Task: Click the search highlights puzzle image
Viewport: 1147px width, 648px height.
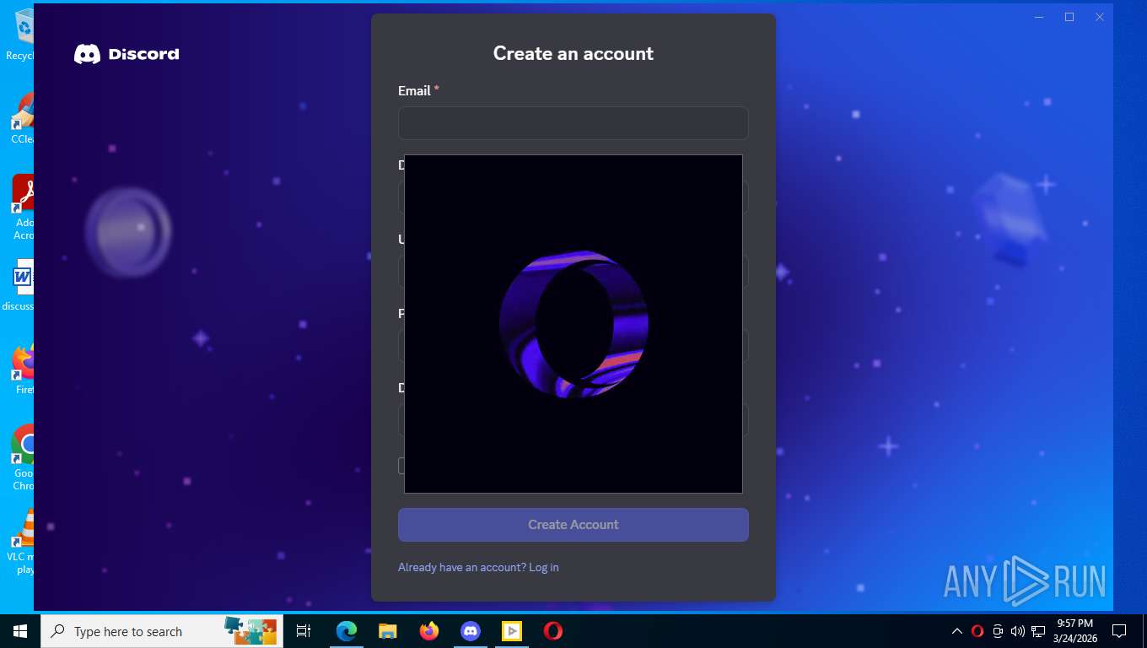Action: [250, 630]
